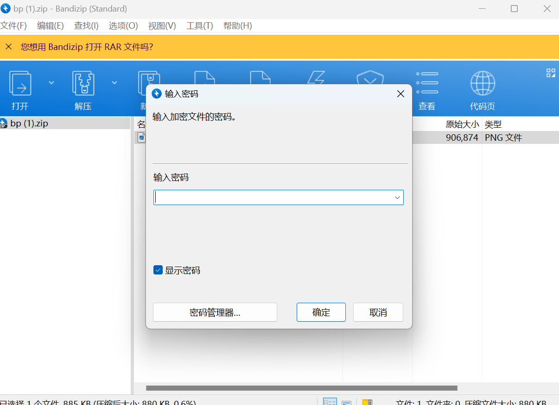Click Bandizip logo in password dialog title
The image size is (559, 405).
(x=157, y=94)
